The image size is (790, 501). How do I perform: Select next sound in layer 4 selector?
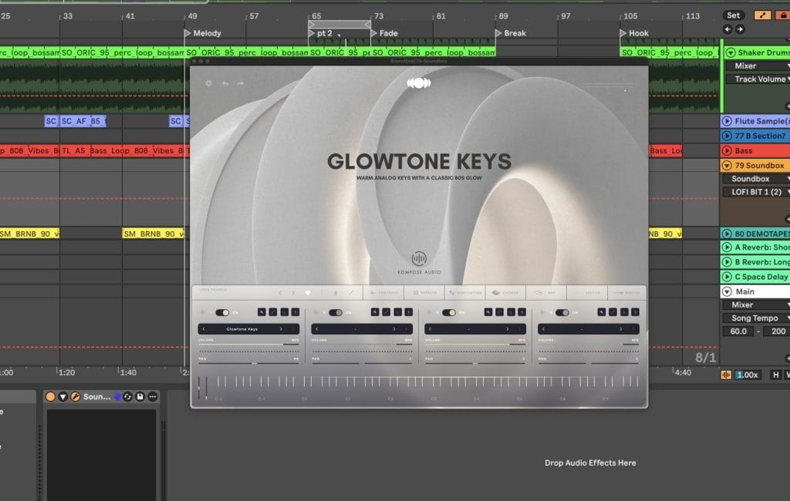click(x=621, y=329)
